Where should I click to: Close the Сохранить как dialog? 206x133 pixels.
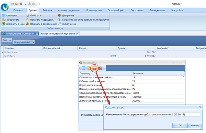200,107
